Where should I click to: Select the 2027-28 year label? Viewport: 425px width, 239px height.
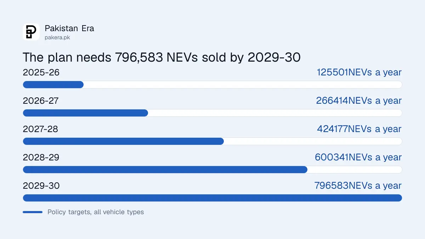click(40, 129)
